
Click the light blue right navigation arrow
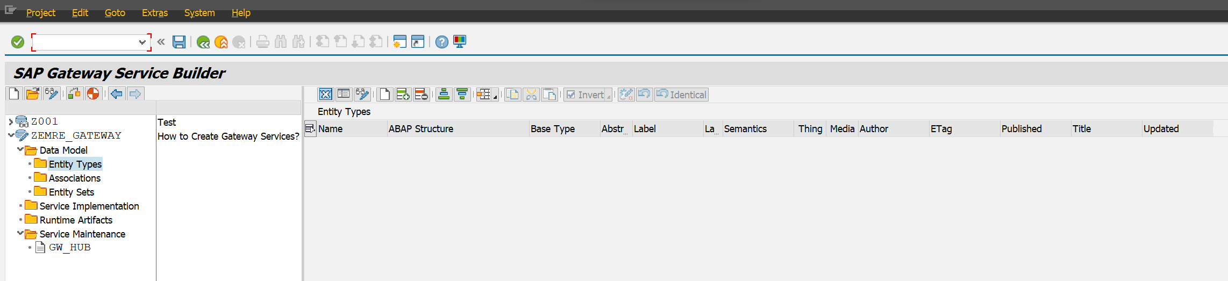(135, 94)
